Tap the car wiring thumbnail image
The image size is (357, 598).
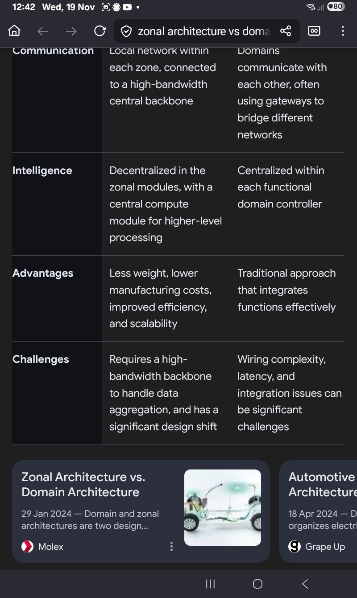point(222,507)
